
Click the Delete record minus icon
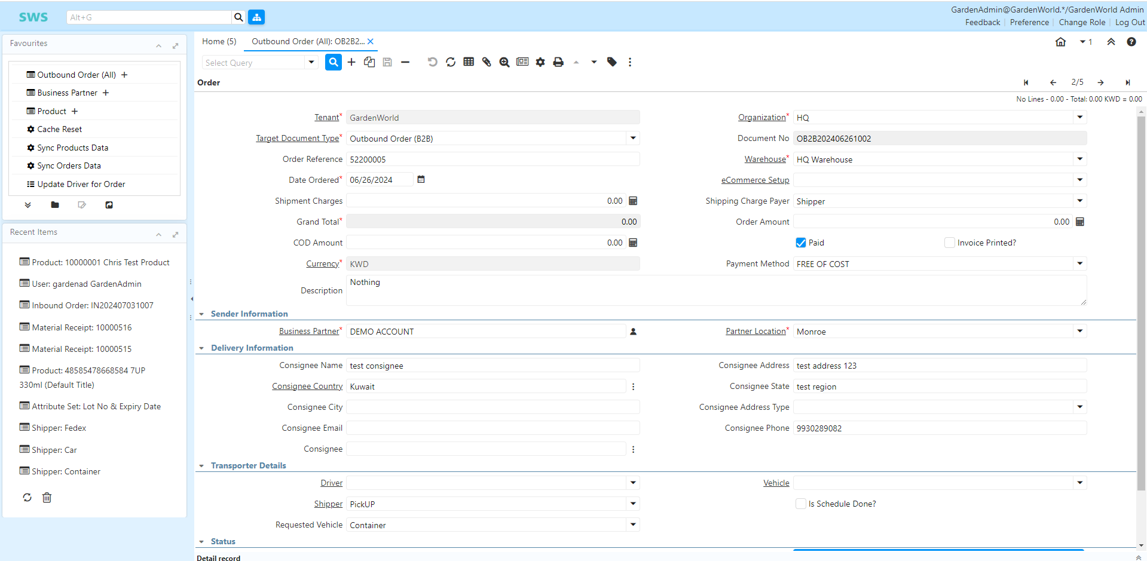pyautogui.click(x=405, y=62)
